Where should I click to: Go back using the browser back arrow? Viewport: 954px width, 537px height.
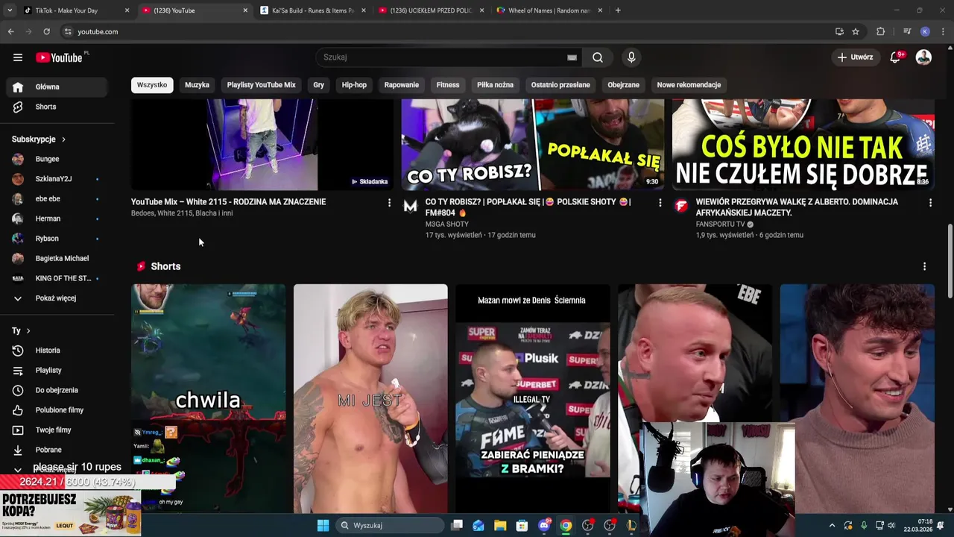[x=10, y=31]
